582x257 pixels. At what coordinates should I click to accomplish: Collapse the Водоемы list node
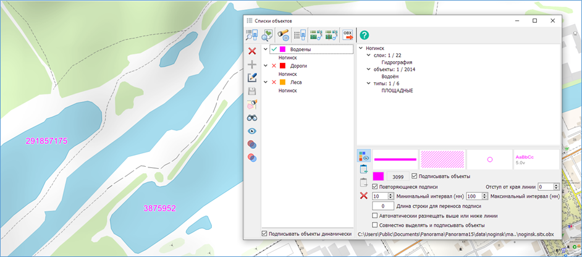tap(266, 49)
